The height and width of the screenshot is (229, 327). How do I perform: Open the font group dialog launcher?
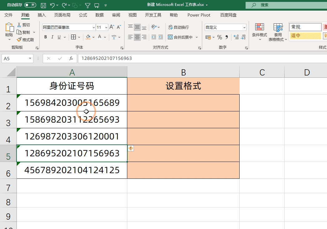coord(122,48)
